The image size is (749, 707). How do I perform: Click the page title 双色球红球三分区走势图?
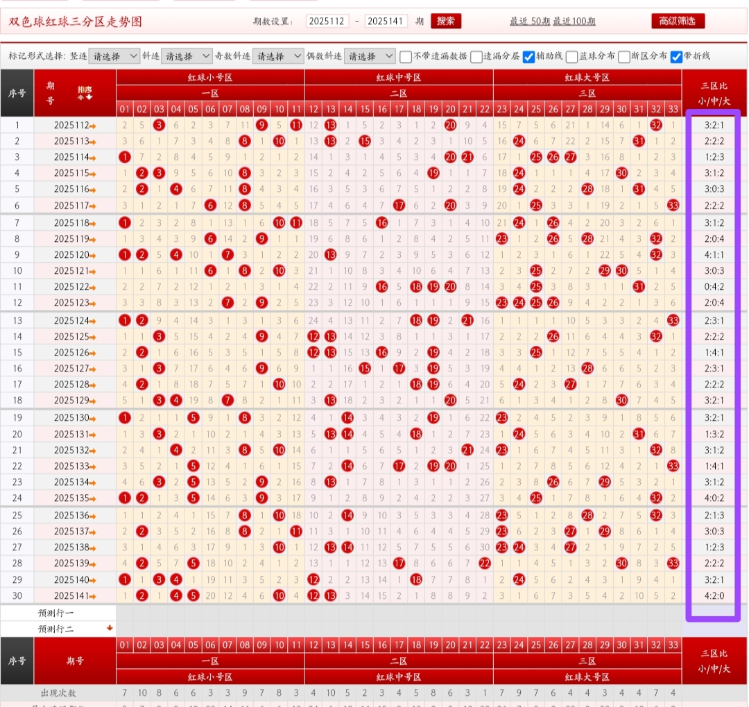point(76,21)
